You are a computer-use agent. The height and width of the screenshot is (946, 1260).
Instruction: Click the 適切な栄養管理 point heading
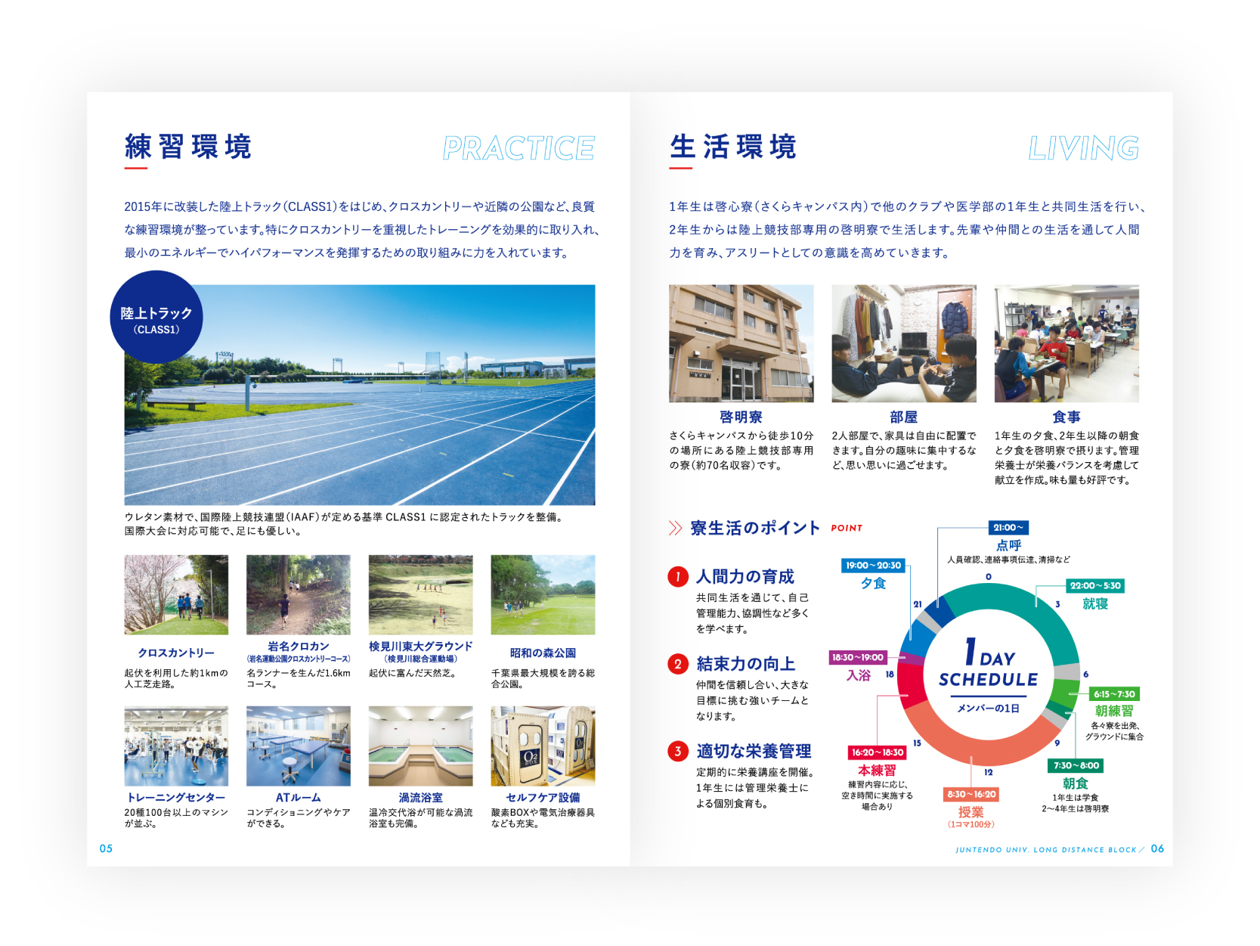754,751
